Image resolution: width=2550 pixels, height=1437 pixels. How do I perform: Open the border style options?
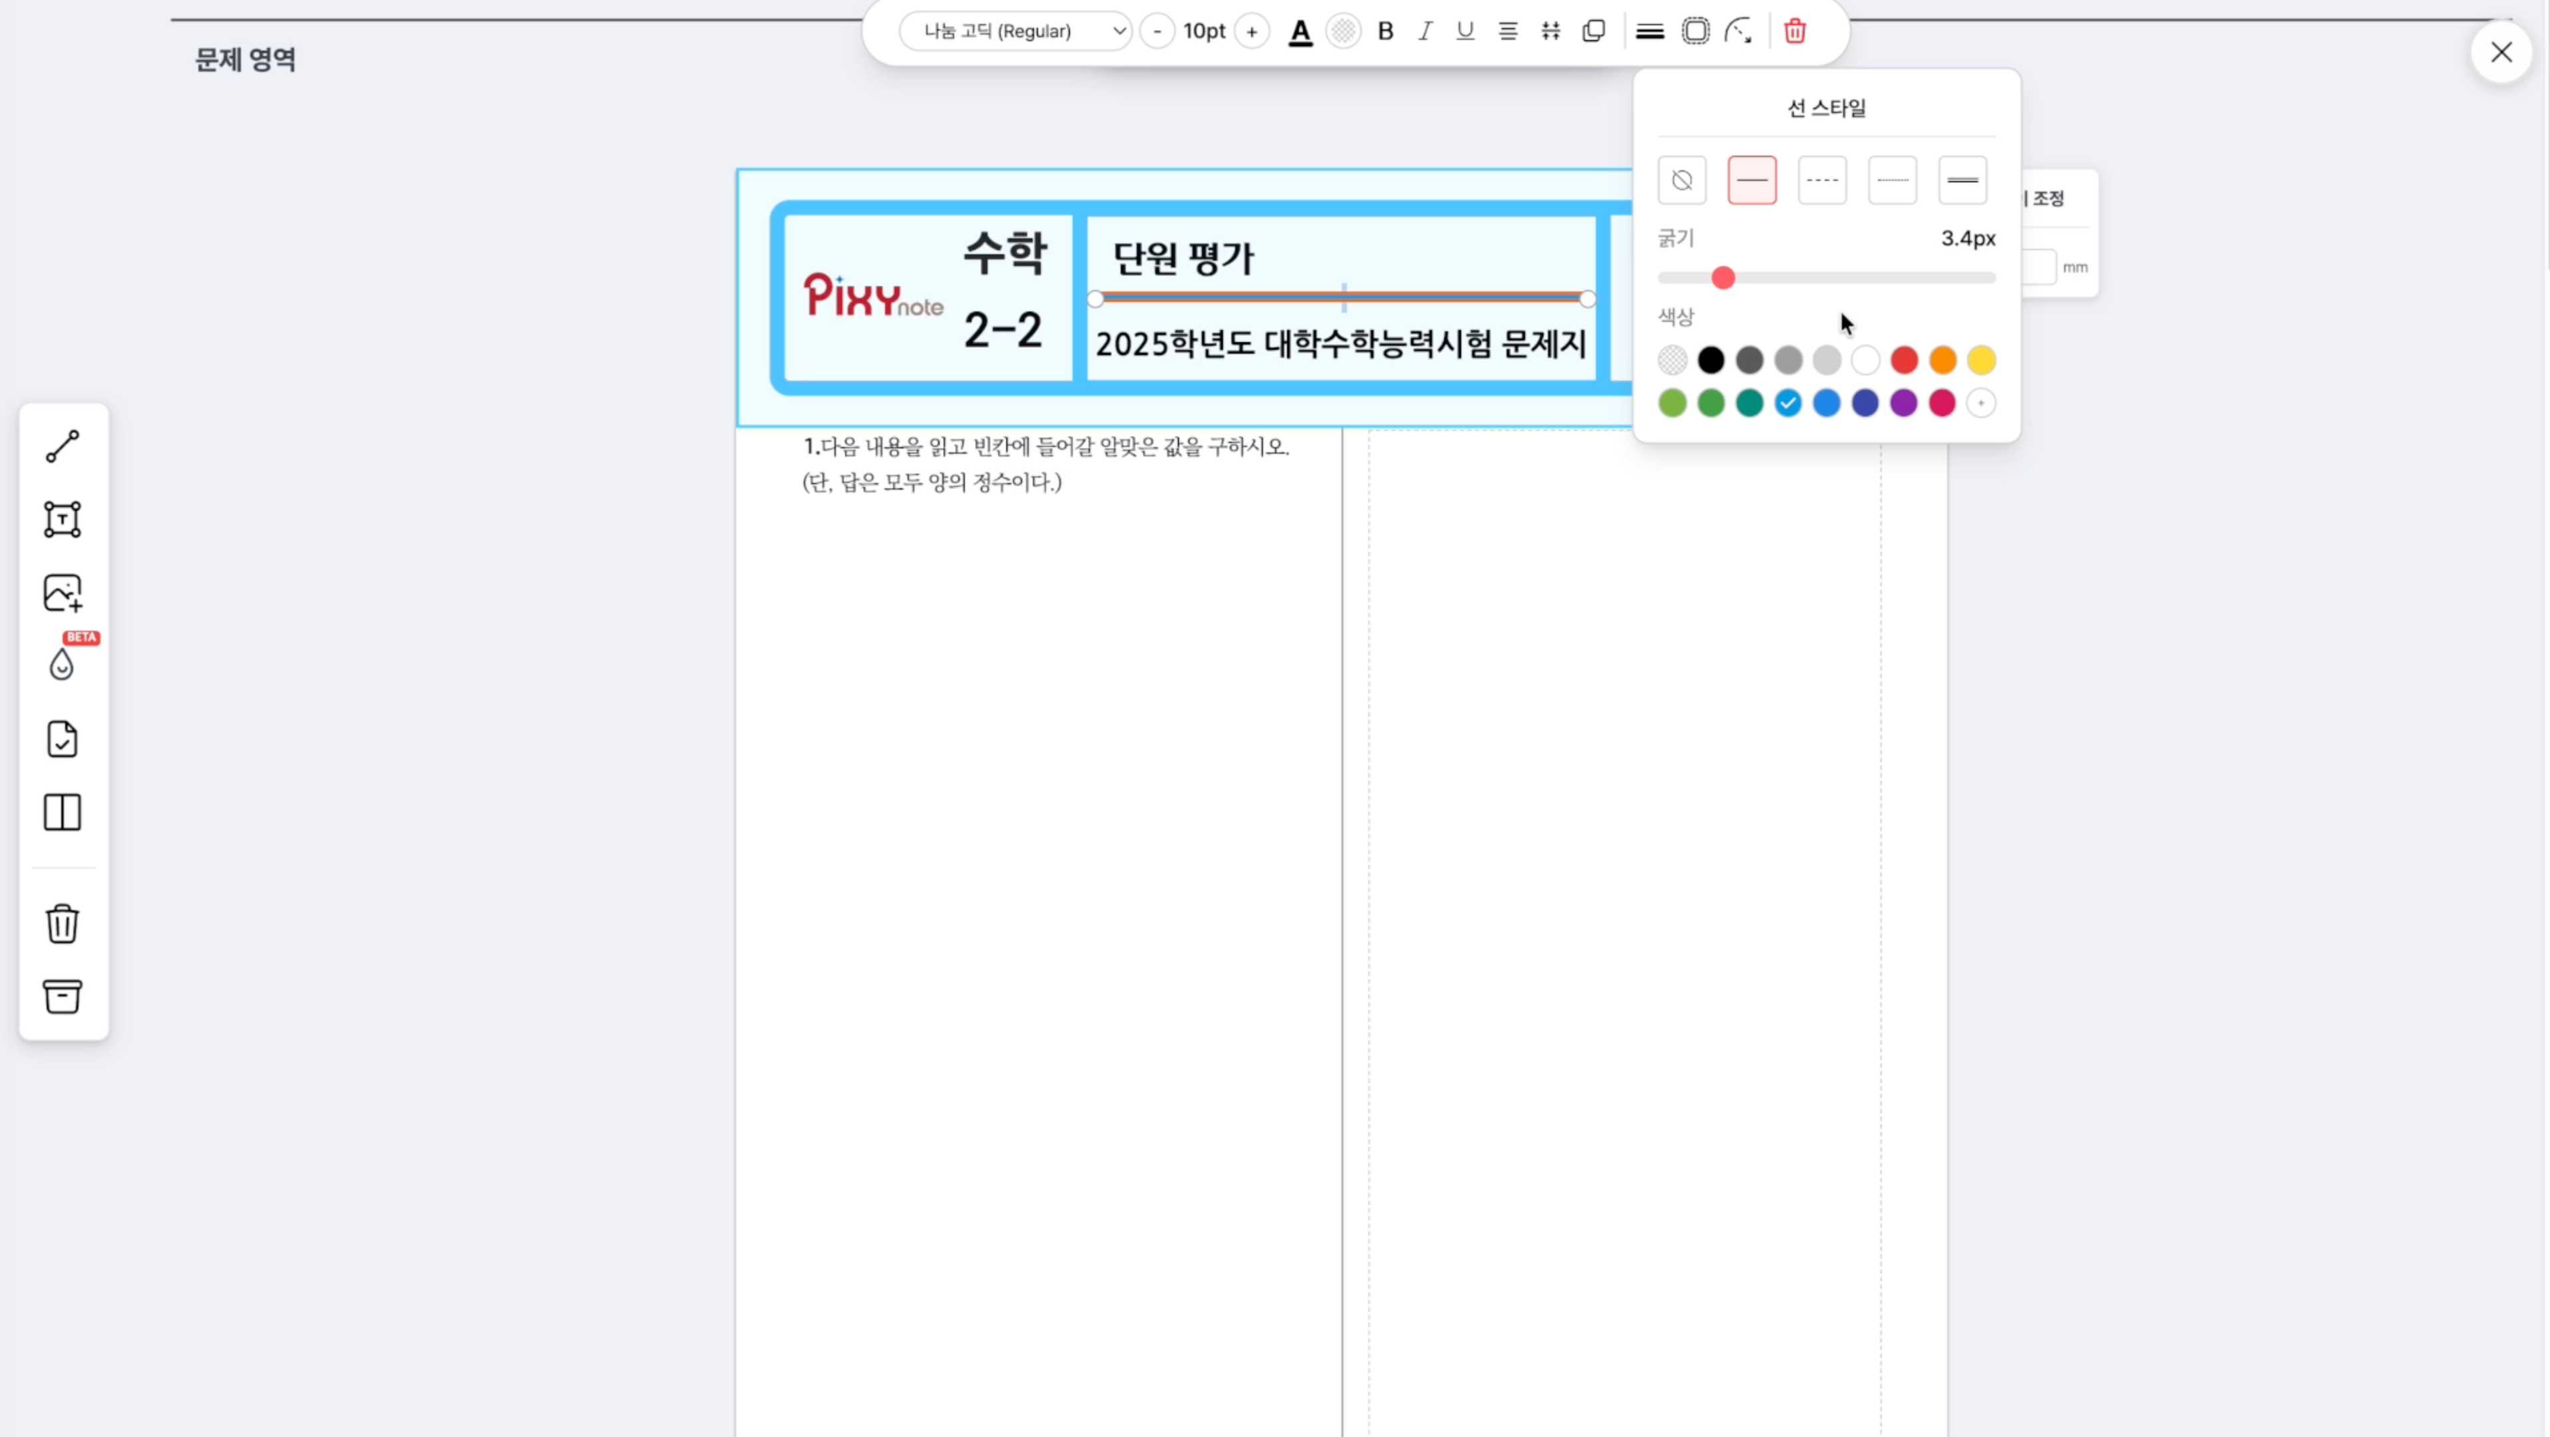[x=1696, y=31]
